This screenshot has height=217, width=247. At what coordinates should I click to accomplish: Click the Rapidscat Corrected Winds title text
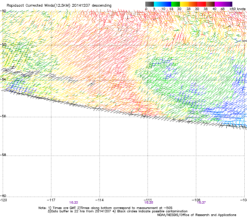[x=59, y=6]
